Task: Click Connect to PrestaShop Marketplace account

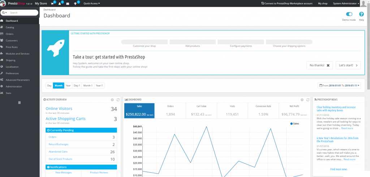Action: (287, 4)
